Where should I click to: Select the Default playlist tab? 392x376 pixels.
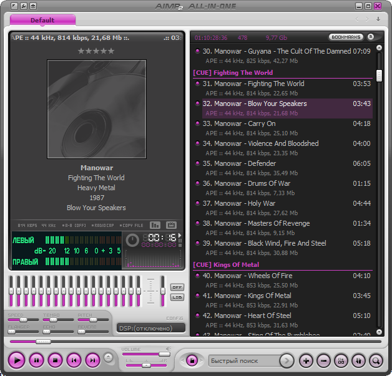(42, 20)
